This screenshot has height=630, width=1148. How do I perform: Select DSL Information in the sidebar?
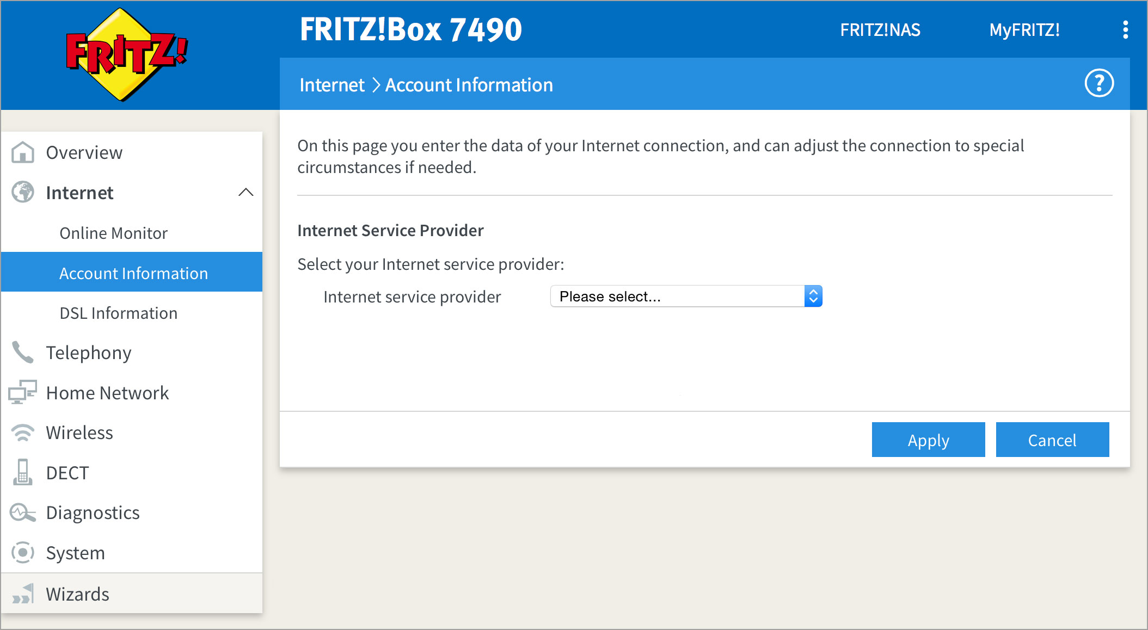coord(118,313)
